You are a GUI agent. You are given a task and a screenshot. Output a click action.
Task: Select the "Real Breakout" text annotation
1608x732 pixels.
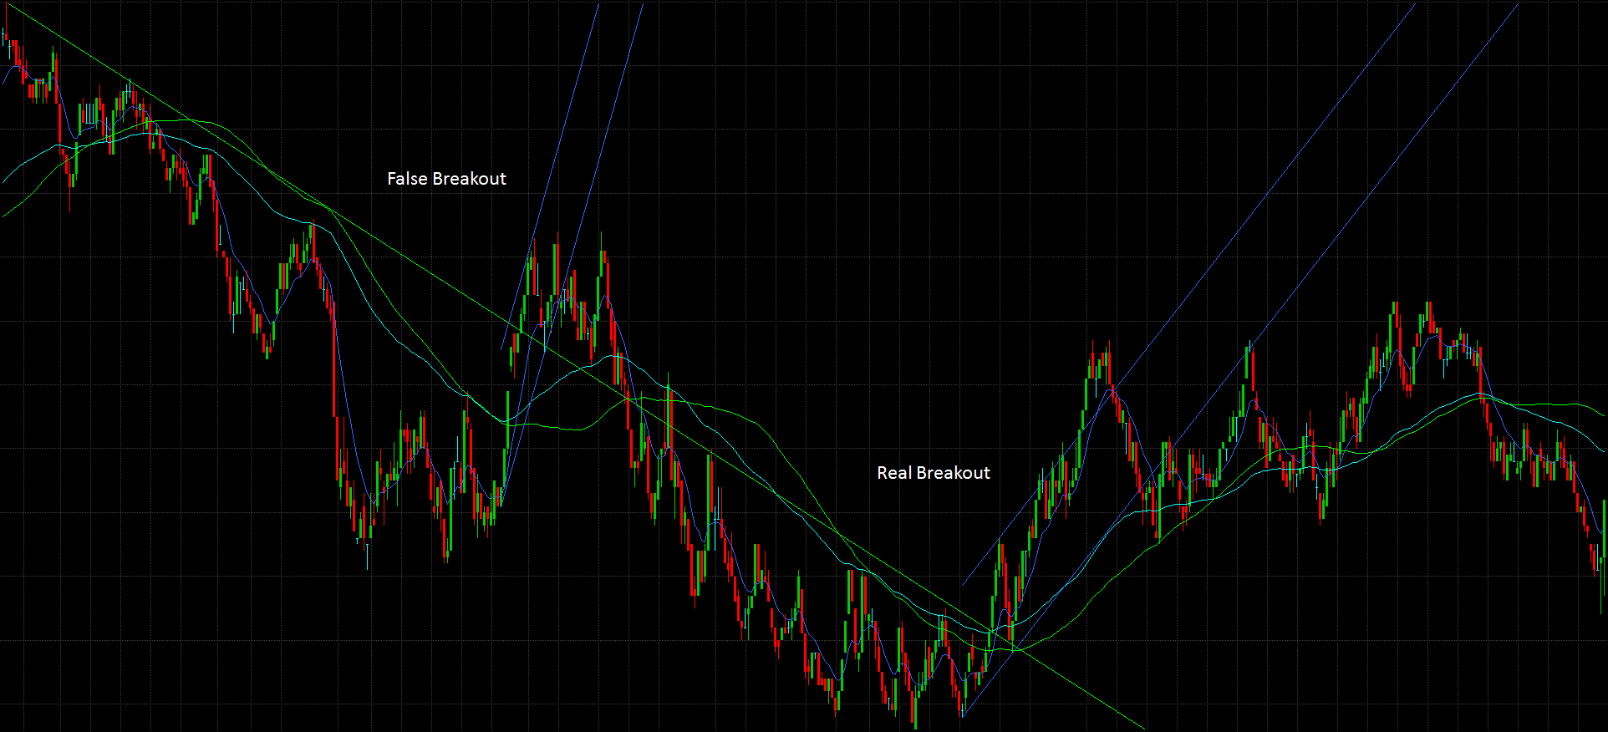coord(933,473)
